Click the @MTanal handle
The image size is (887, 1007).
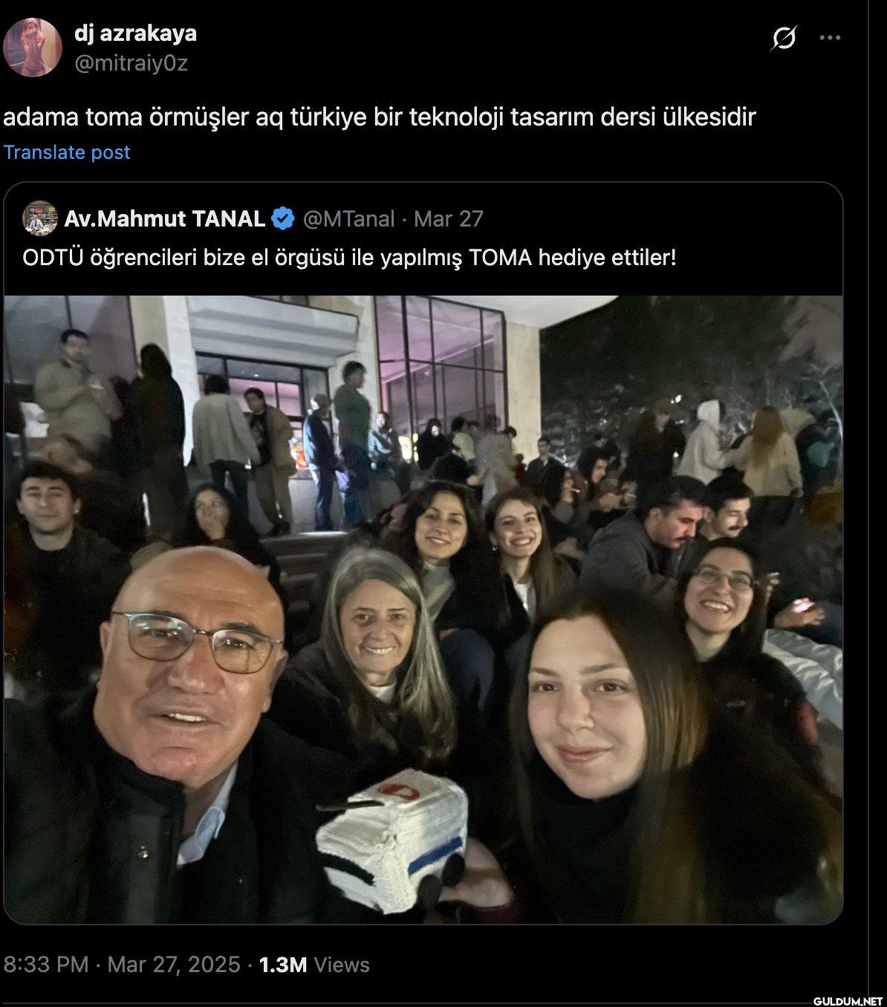(348, 219)
